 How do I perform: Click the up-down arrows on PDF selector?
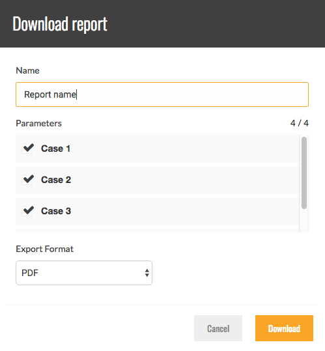click(x=147, y=273)
